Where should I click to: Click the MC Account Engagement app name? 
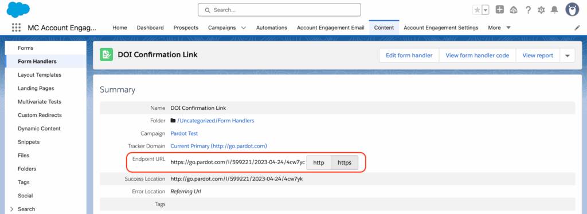(62, 27)
